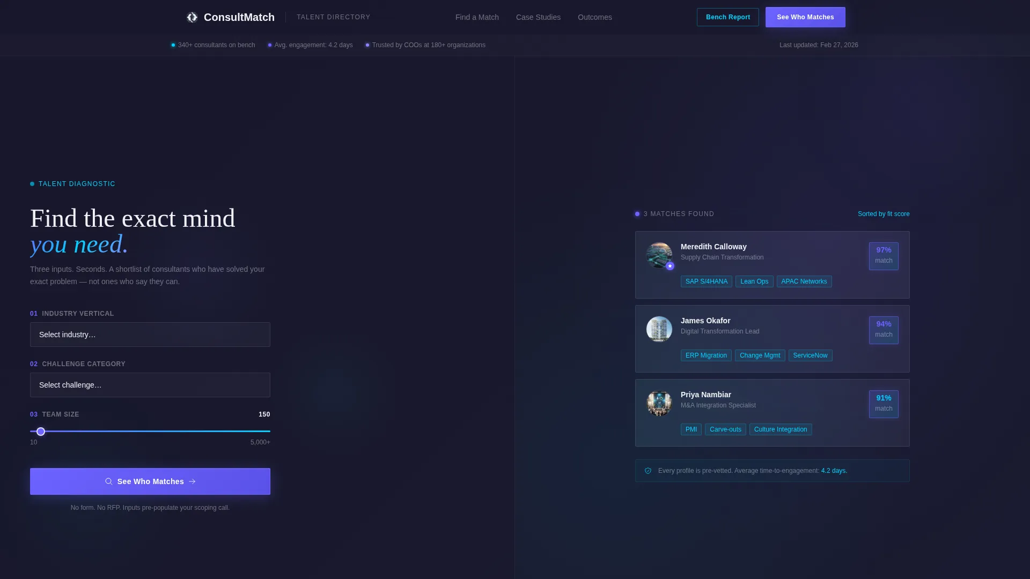1030x579 pixels.
Task: Click Sorted by fit score link
Action: click(x=884, y=214)
